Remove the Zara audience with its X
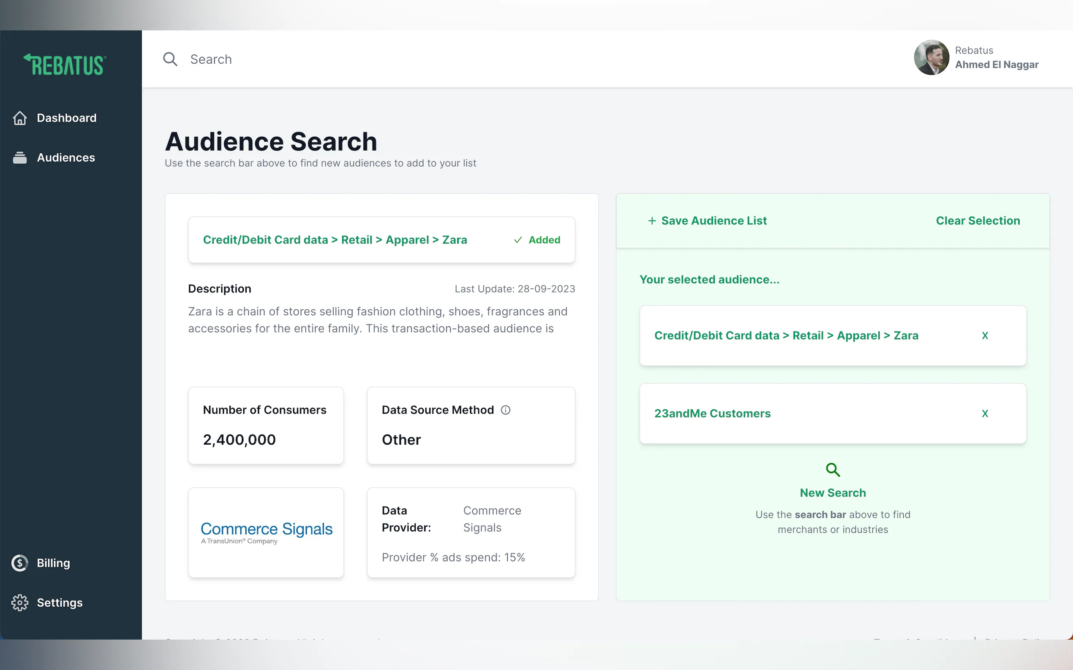The height and width of the screenshot is (670, 1073). coord(985,335)
